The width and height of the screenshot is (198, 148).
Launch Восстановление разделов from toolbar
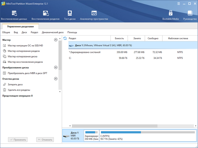point(46,15)
